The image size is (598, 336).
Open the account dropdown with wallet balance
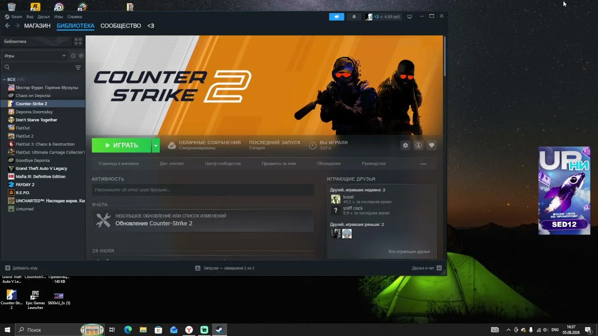[383, 17]
